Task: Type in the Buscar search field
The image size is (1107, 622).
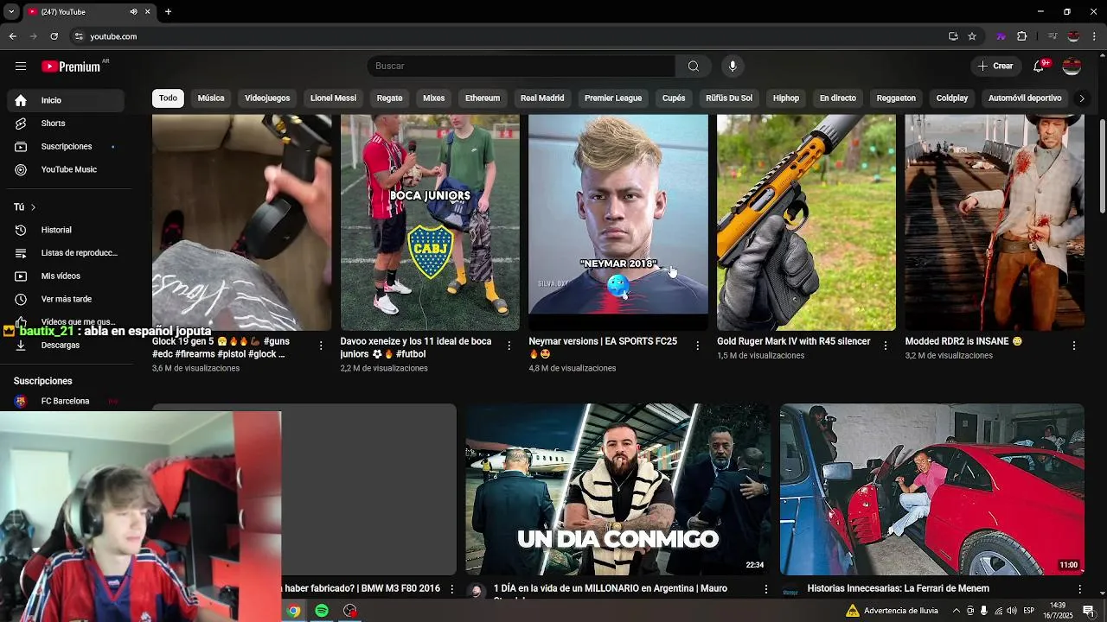Action: (522, 67)
